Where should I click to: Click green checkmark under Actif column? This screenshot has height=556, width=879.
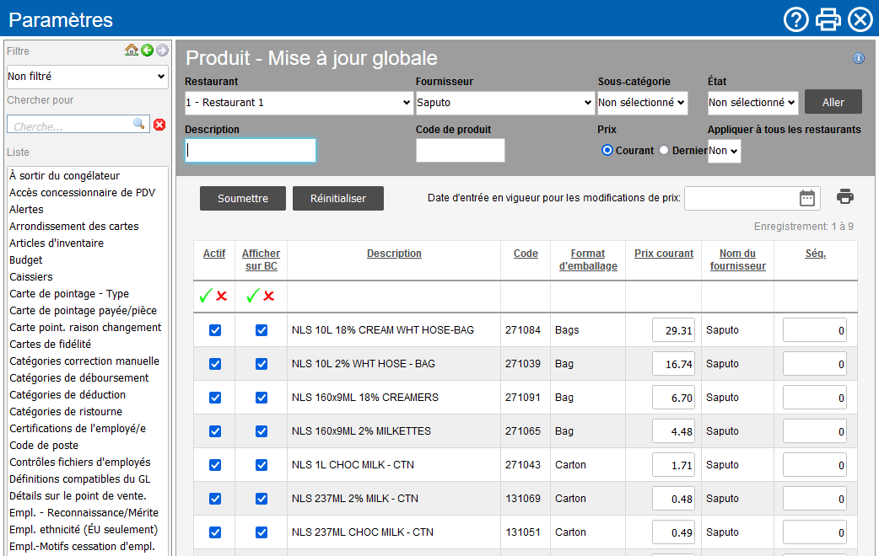point(206,296)
